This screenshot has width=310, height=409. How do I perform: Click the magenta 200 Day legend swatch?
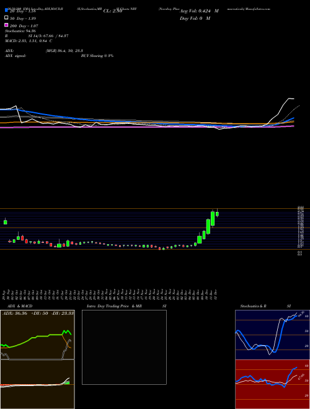[6, 25]
